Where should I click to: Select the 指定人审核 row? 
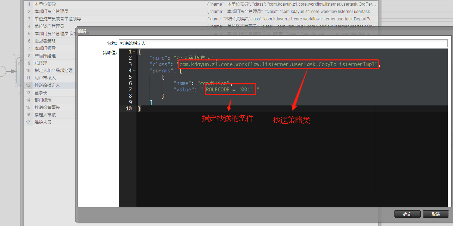pos(50,115)
